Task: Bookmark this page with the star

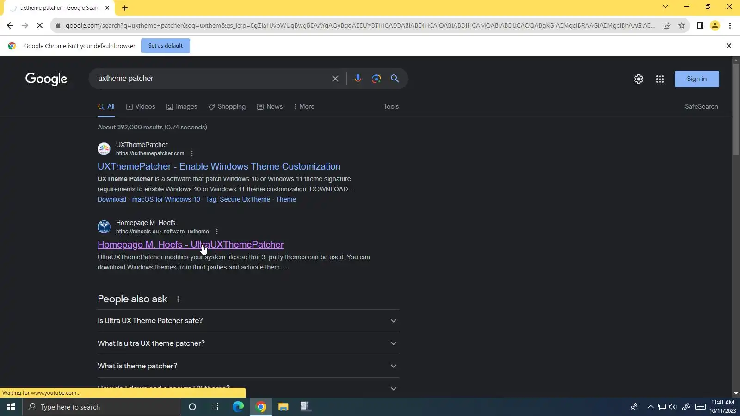Action: click(x=682, y=25)
